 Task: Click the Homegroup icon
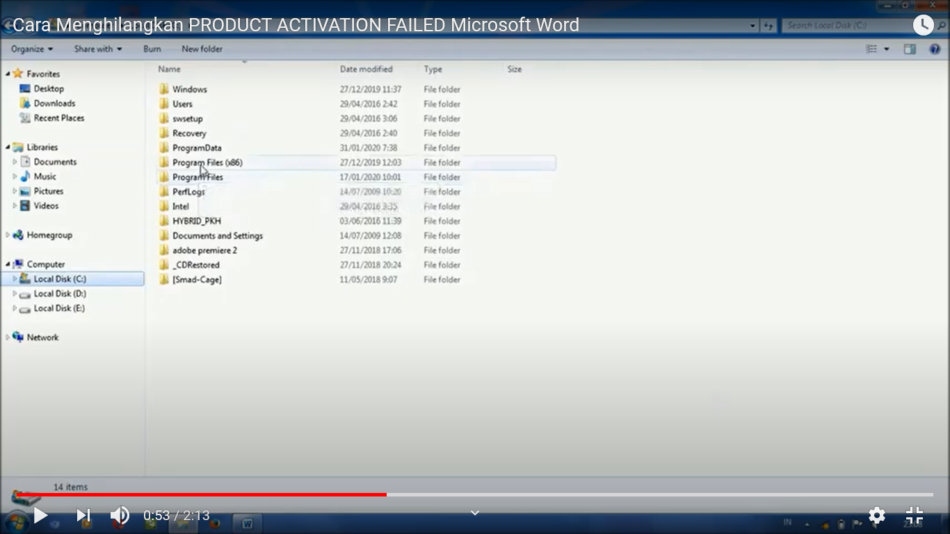(18, 235)
